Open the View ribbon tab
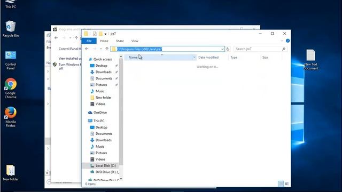Image resolution: width=342 pixels, height=192 pixels. click(135, 41)
